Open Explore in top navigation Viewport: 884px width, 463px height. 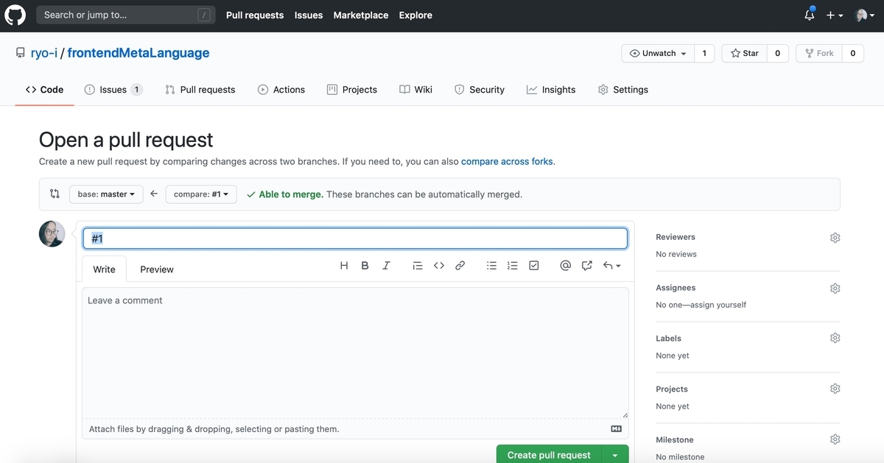click(415, 15)
